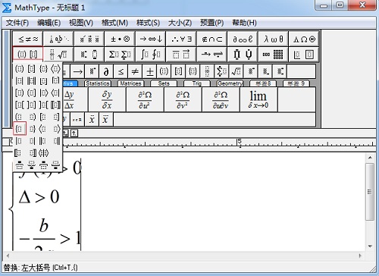Click right arrow symbol on small bar

click(x=77, y=72)
